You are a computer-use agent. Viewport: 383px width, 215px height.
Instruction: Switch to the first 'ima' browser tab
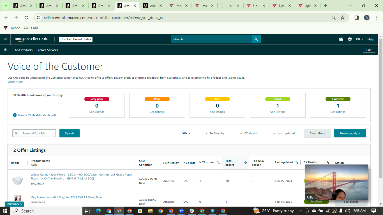coord(179,6)
